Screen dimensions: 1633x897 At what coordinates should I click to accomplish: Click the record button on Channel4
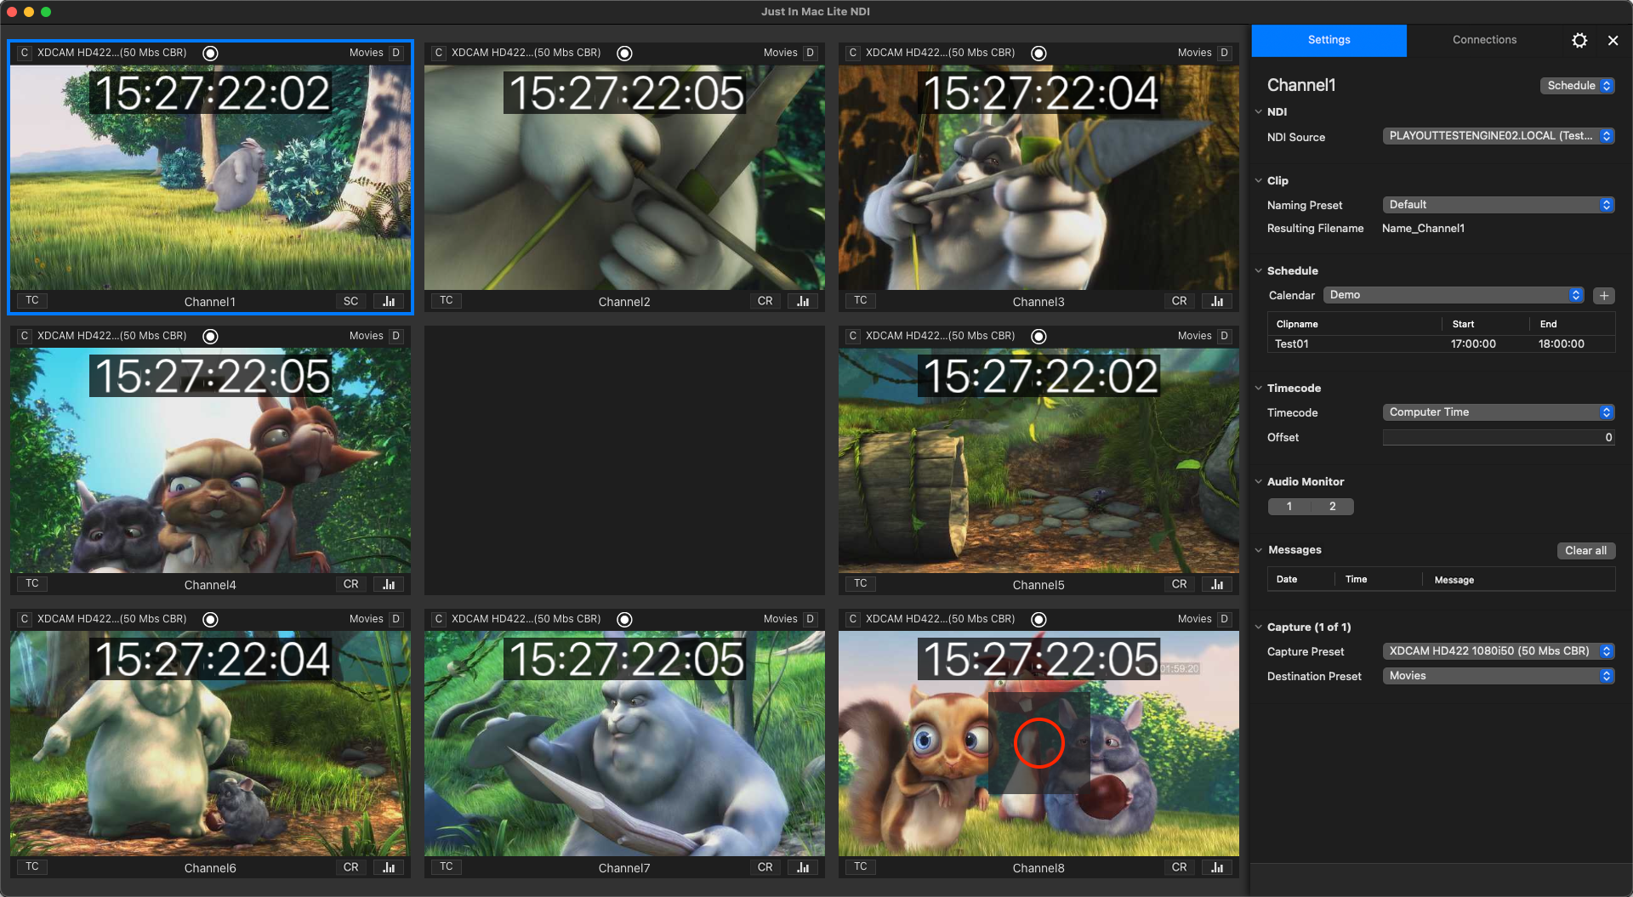[x=210, y=336]
